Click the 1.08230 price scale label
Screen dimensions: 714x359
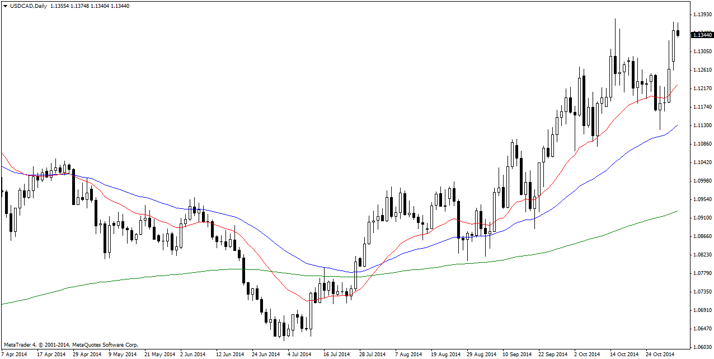[702, 255]
